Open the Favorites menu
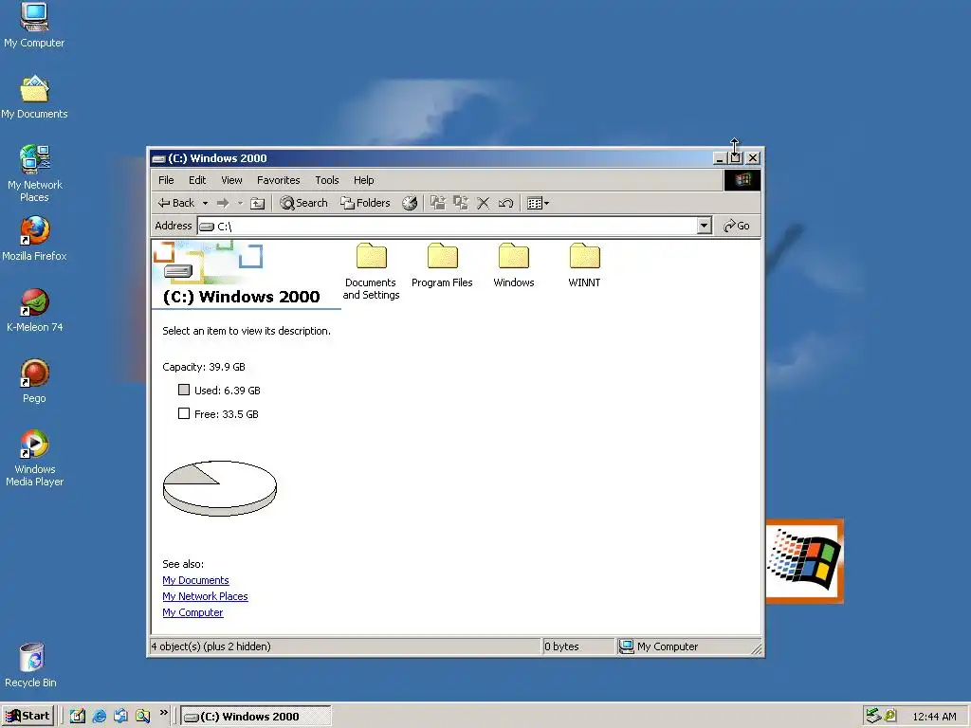The width and height of the screenshot is (971, 728). [278, 180]
